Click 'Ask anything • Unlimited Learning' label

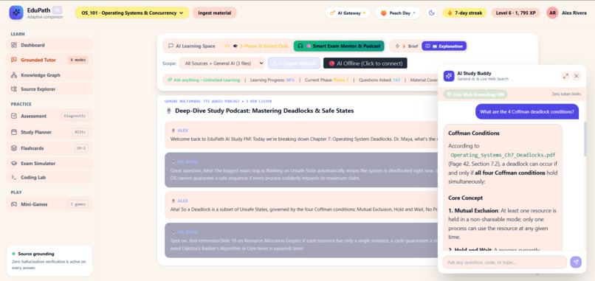tap(204, 80)
